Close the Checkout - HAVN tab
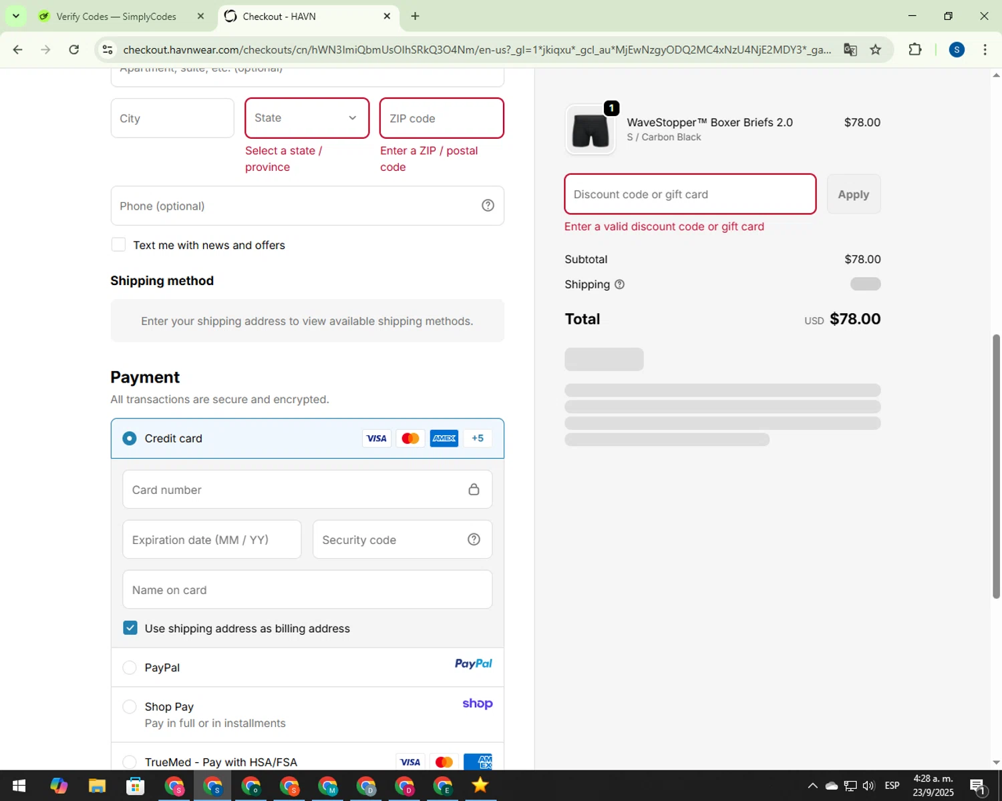Viewport: 1002px width, 801px height. 387,16
